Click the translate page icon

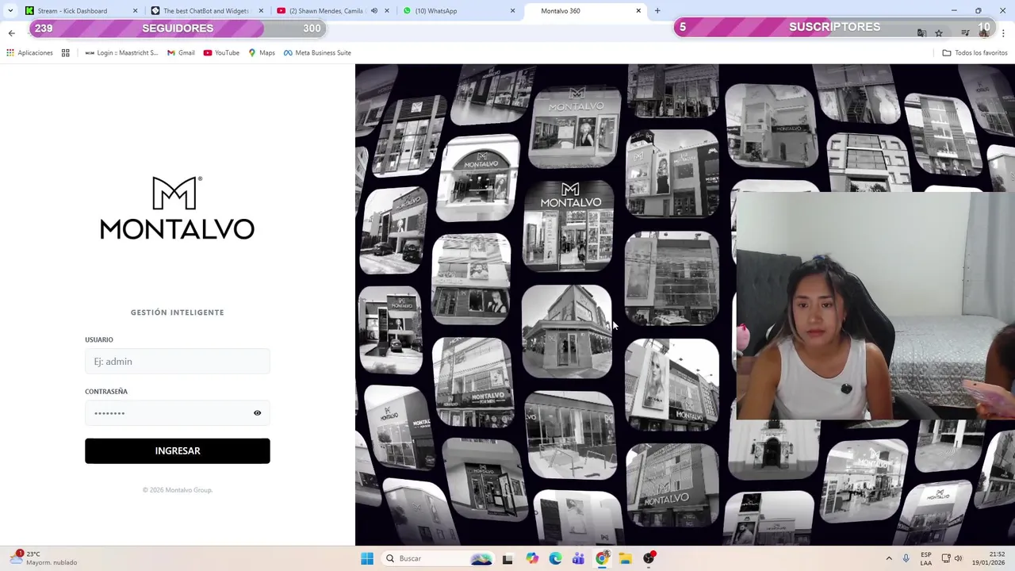pos(921,33)
